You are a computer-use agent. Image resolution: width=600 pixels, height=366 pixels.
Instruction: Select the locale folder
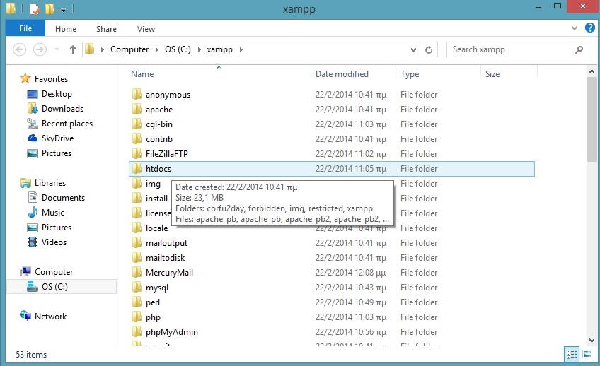[x=157, y=228]
